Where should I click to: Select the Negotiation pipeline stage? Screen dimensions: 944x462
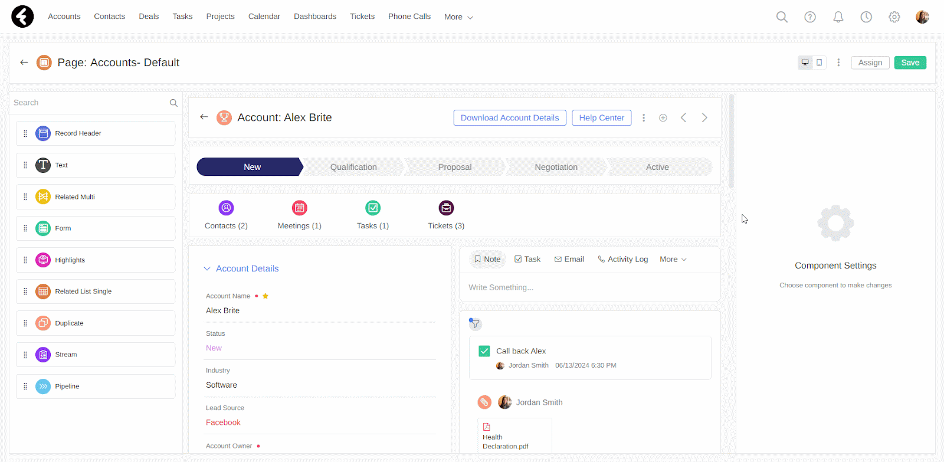coord(556,167)
